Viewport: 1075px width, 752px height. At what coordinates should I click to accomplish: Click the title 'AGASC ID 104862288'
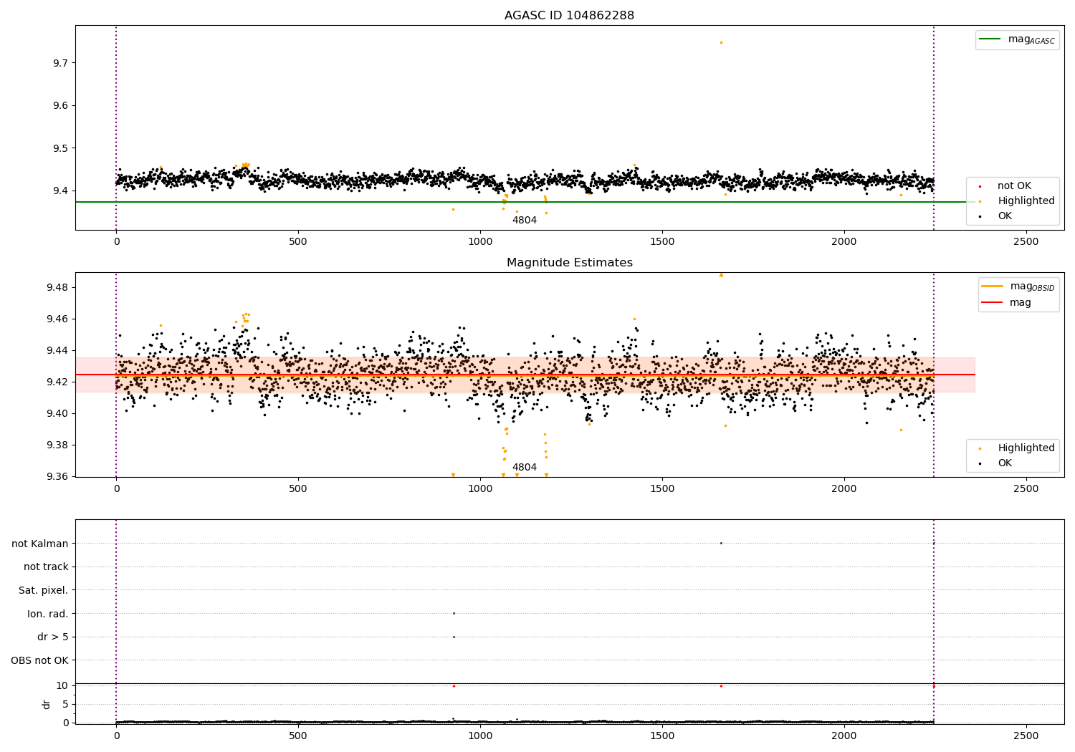(569, 16)
